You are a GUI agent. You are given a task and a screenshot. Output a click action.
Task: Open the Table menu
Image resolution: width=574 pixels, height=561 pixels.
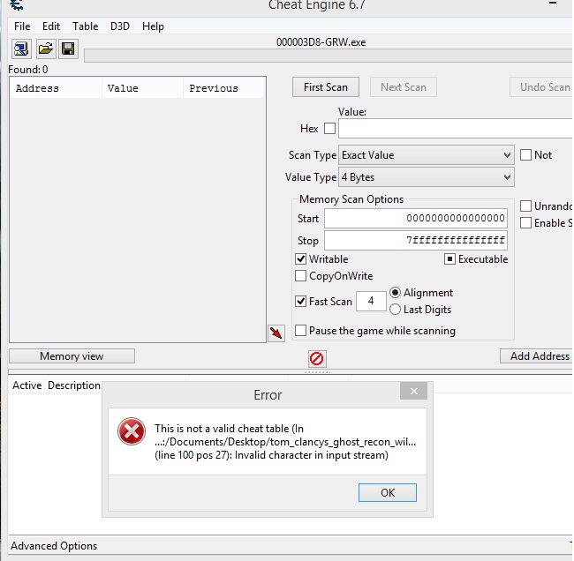tap(85, 26)
